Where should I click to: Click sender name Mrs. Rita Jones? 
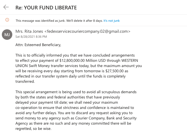(x=29, y=31)
